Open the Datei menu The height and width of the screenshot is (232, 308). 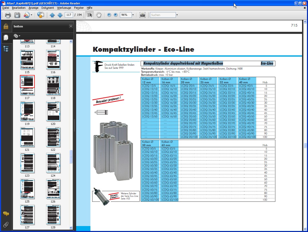(x=5, y=8)
